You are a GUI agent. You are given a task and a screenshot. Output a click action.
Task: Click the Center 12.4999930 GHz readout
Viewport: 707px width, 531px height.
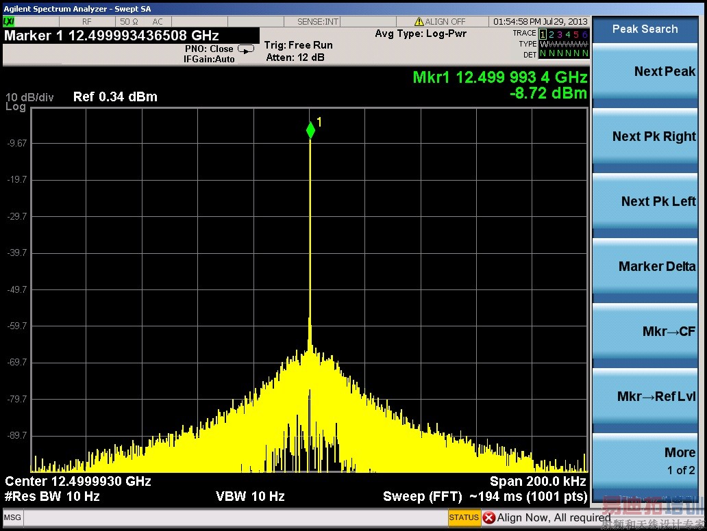coord(78,481)
